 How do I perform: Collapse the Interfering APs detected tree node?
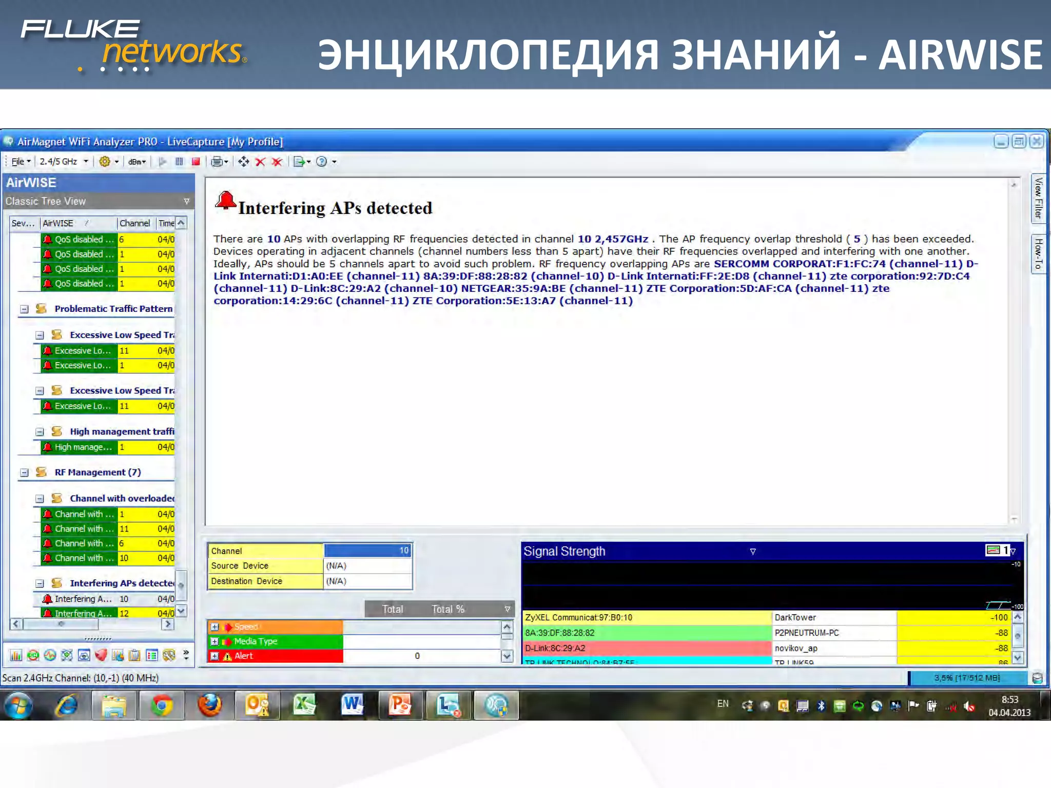point(40,583)
